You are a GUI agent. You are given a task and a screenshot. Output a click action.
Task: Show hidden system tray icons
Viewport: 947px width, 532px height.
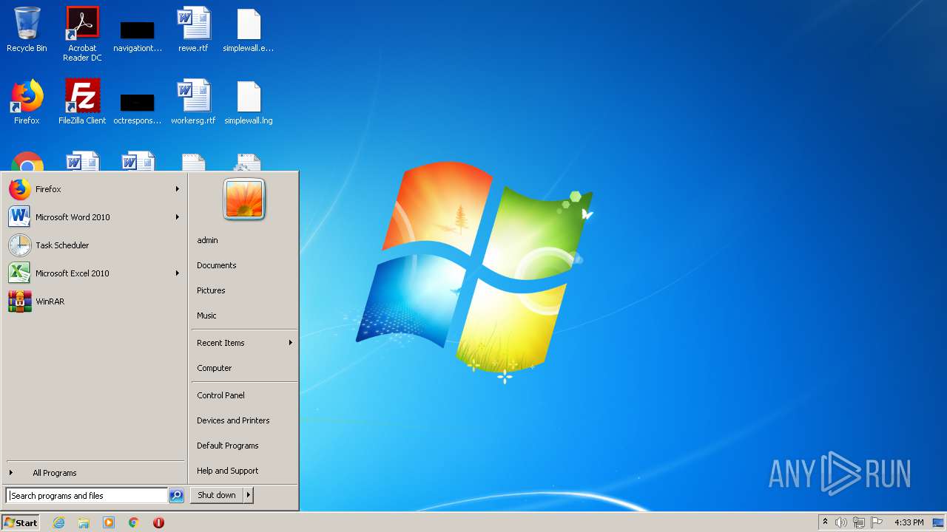pyautogui.click(x=825, y=522)
